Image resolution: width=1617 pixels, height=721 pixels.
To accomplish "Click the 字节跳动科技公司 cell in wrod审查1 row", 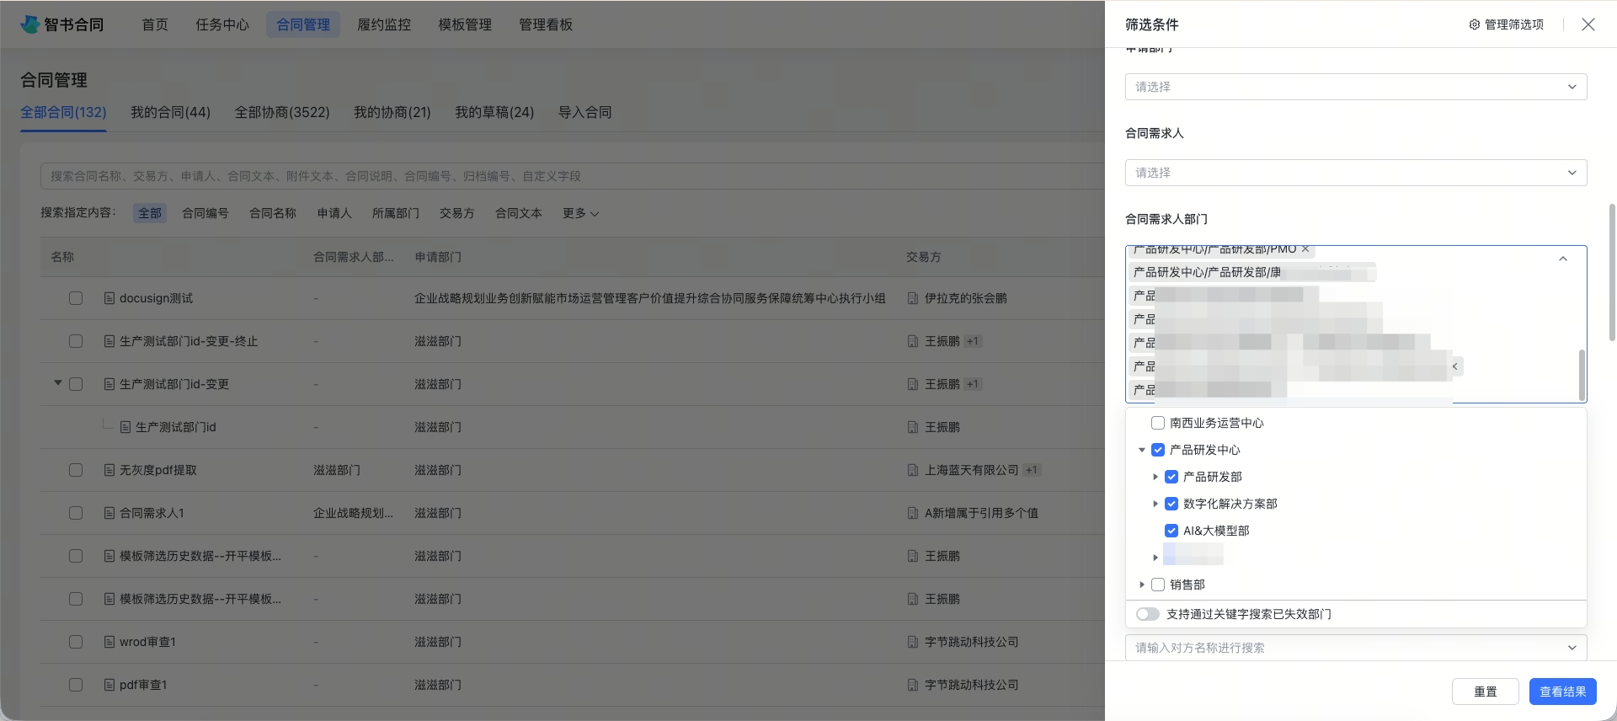I will point(971,642).
